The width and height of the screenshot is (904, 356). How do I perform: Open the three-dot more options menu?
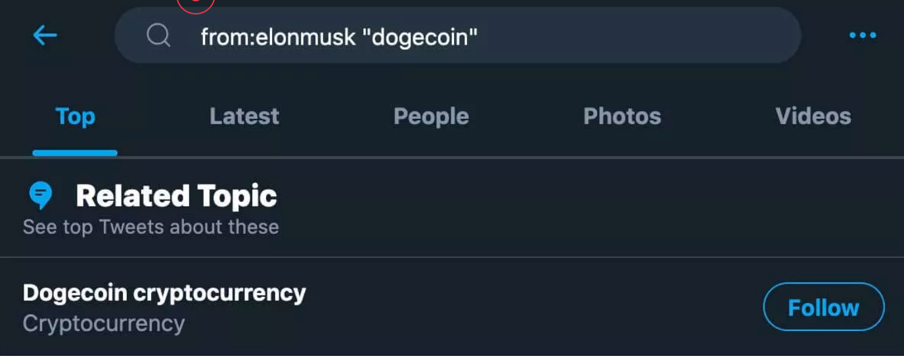pos(863,35)
